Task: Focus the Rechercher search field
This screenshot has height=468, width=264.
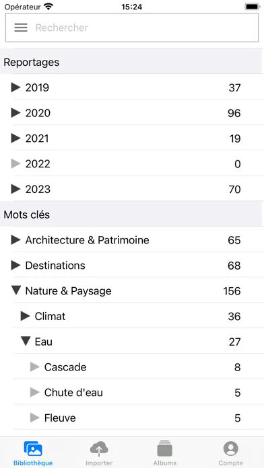Action: pyautogui.click(x=132, y=28)
